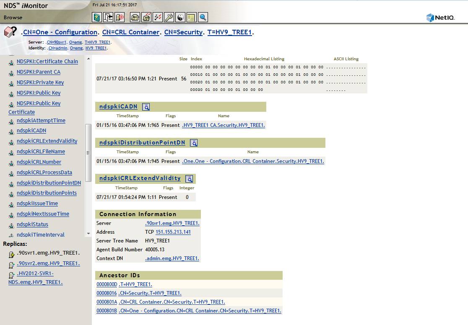The image size is (468, 325).
Task: Click the attribute icon beside NDSPKI:Private Key
Action: pos(11,84)
